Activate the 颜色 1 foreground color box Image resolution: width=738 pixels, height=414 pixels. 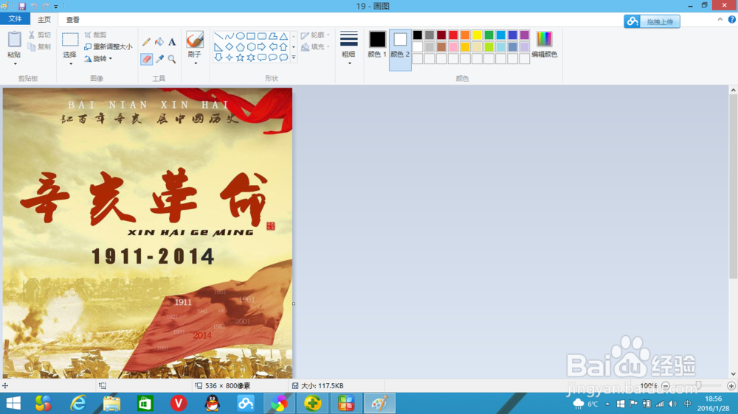point(377,45)
